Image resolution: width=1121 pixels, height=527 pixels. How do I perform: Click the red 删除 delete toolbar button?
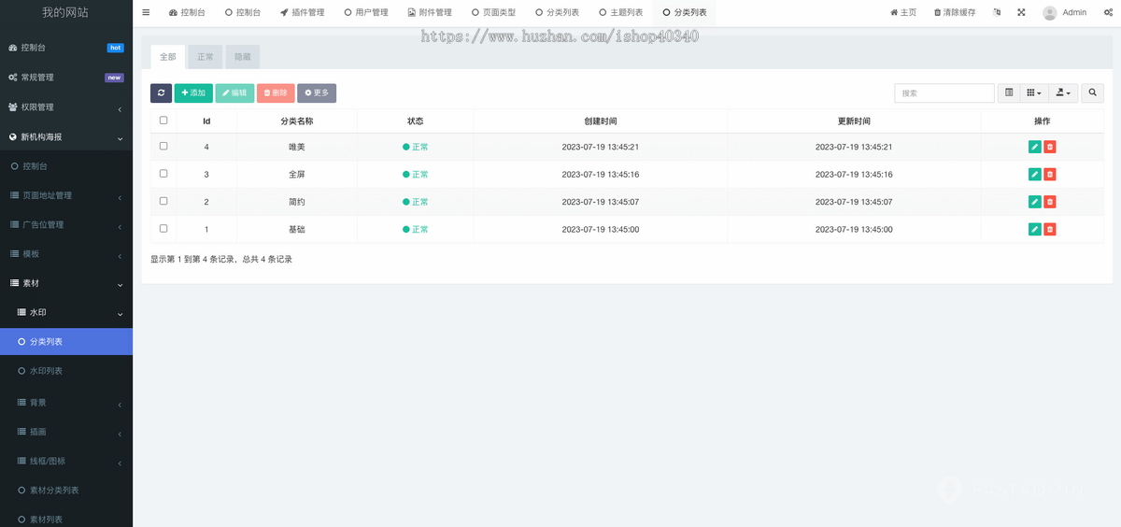click(276, 93)
